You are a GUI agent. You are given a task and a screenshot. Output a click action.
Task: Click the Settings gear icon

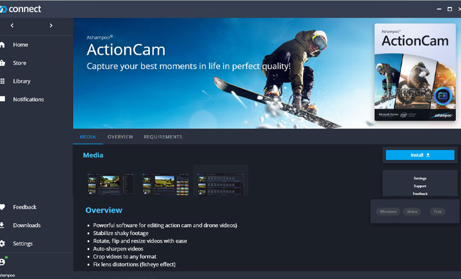2,243
